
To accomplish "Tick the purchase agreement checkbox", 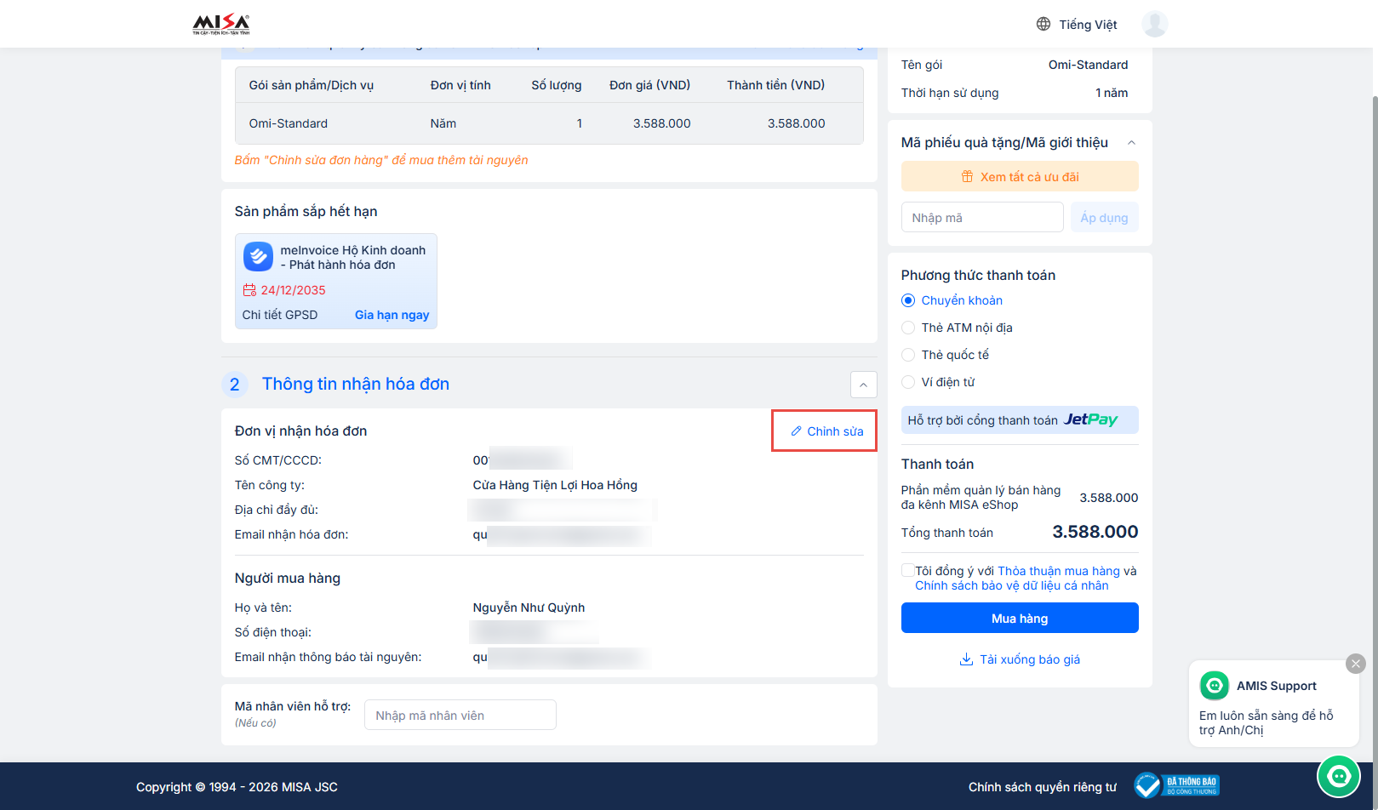I will point(908,571).
